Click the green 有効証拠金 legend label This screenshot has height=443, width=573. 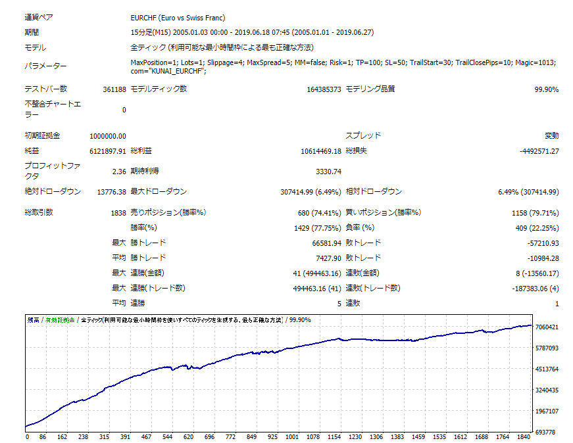(x=60, y=320)
